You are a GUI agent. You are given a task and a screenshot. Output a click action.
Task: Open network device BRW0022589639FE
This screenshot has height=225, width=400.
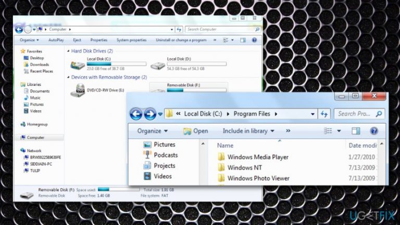42,157
